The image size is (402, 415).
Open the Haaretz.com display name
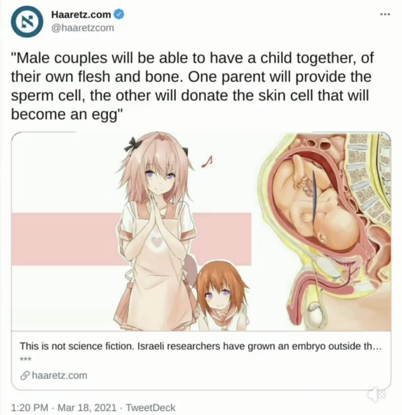(x=81, y=14)
